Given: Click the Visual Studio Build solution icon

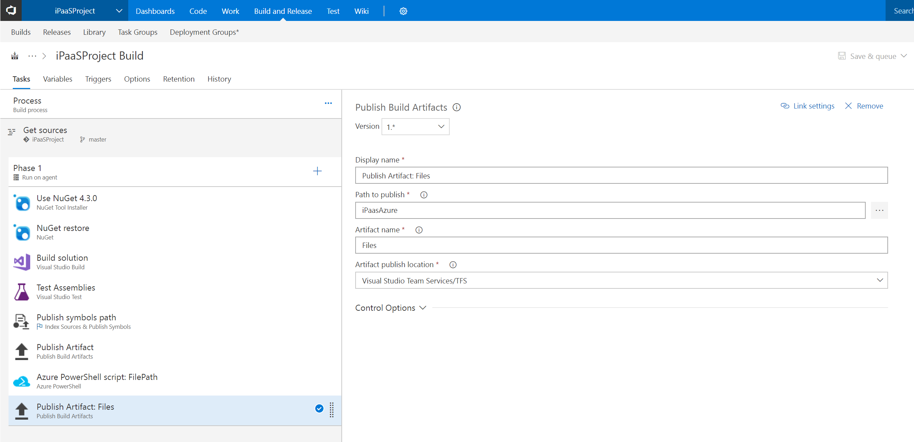Looking at the screenshot, I should [22, 262].
